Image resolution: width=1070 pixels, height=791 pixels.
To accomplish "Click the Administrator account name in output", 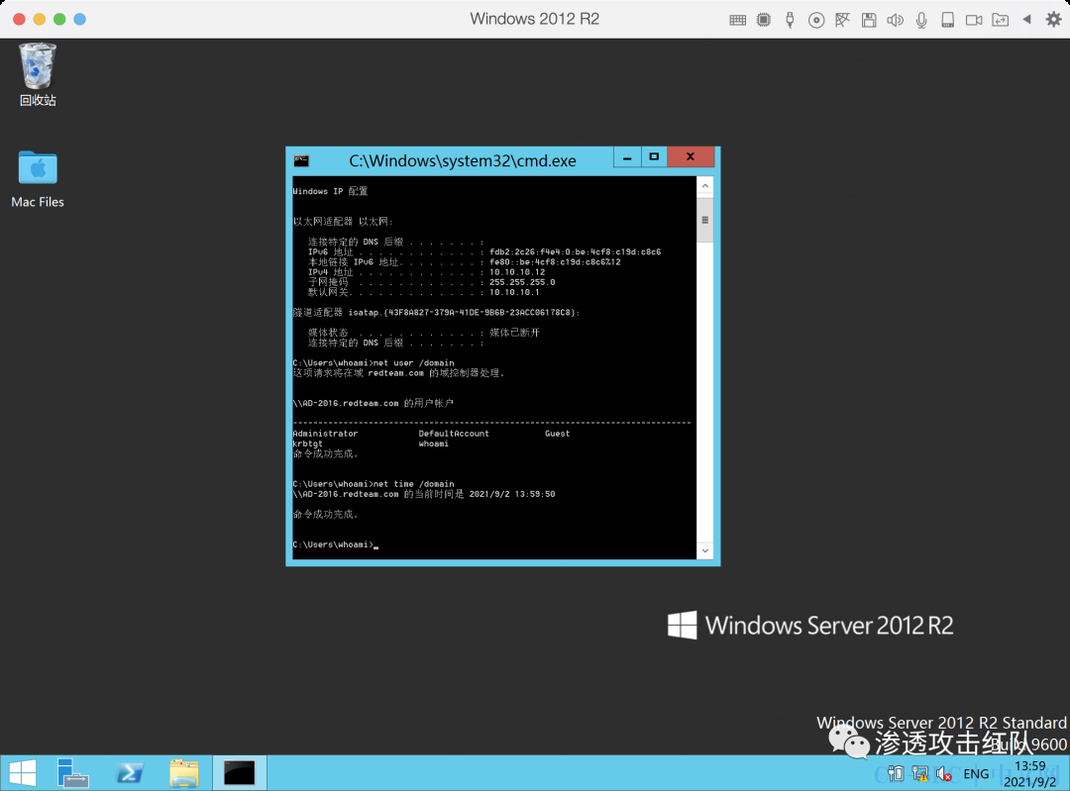I will tap(325, 434).
